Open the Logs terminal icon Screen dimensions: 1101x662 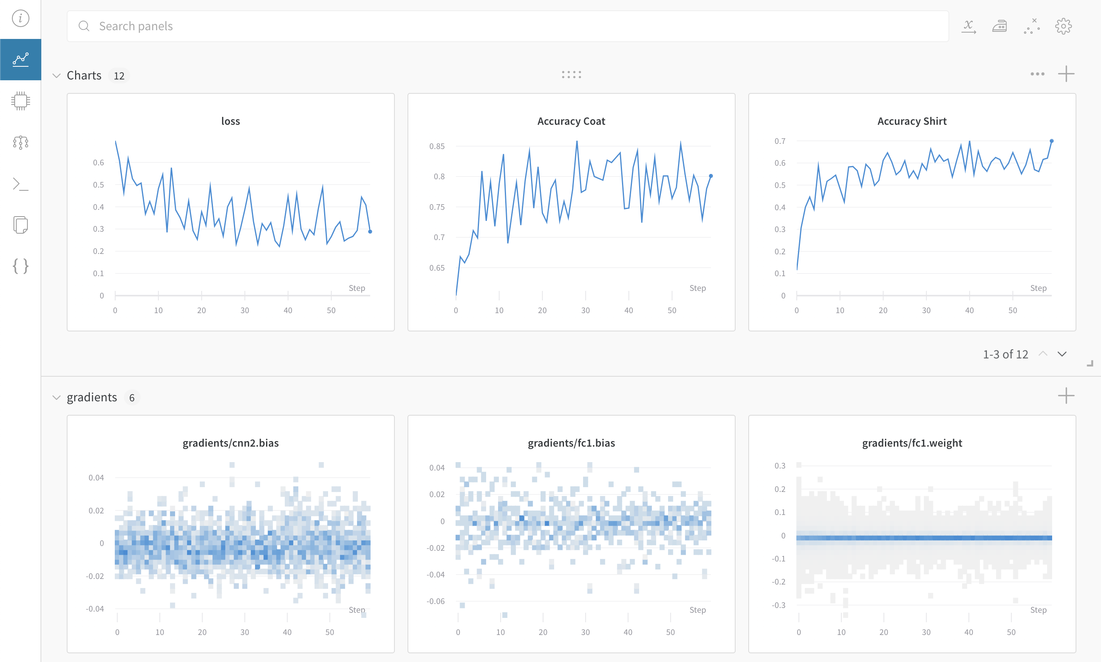[21, 184]
